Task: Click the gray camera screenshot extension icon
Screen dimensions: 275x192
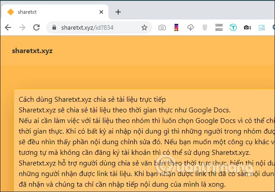Action: click(162, 27)
